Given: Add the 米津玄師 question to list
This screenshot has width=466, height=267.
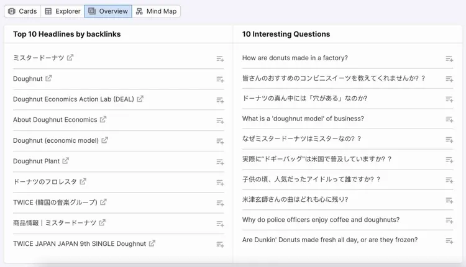Looking at the screenshot, I should coord(449,200).
